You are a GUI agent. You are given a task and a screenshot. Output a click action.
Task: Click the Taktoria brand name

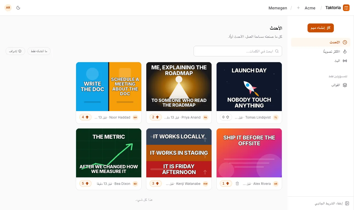[x=333, y=8]
